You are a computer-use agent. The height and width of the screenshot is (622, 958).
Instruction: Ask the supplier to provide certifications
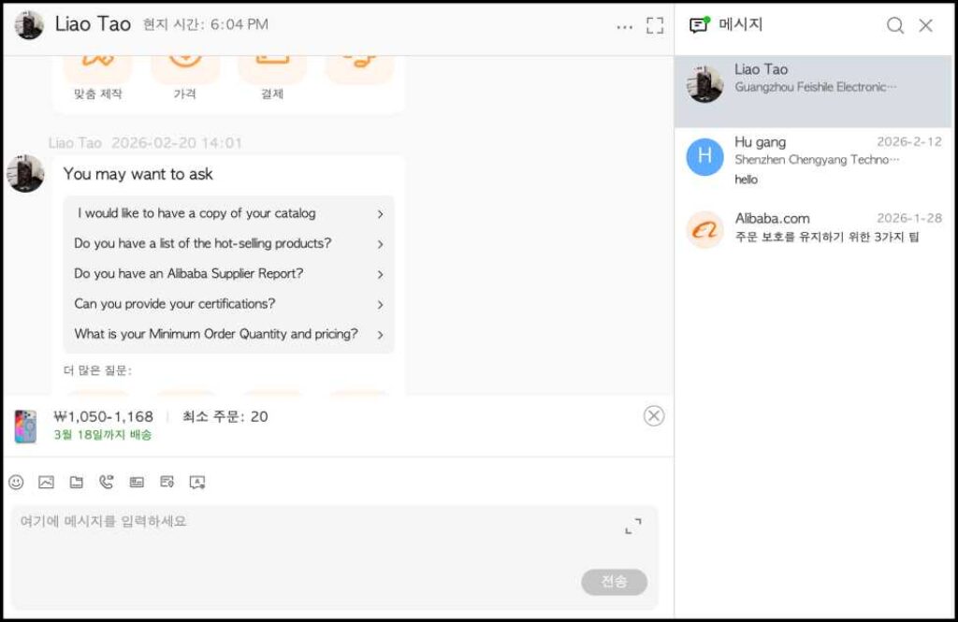coord(229,304)
